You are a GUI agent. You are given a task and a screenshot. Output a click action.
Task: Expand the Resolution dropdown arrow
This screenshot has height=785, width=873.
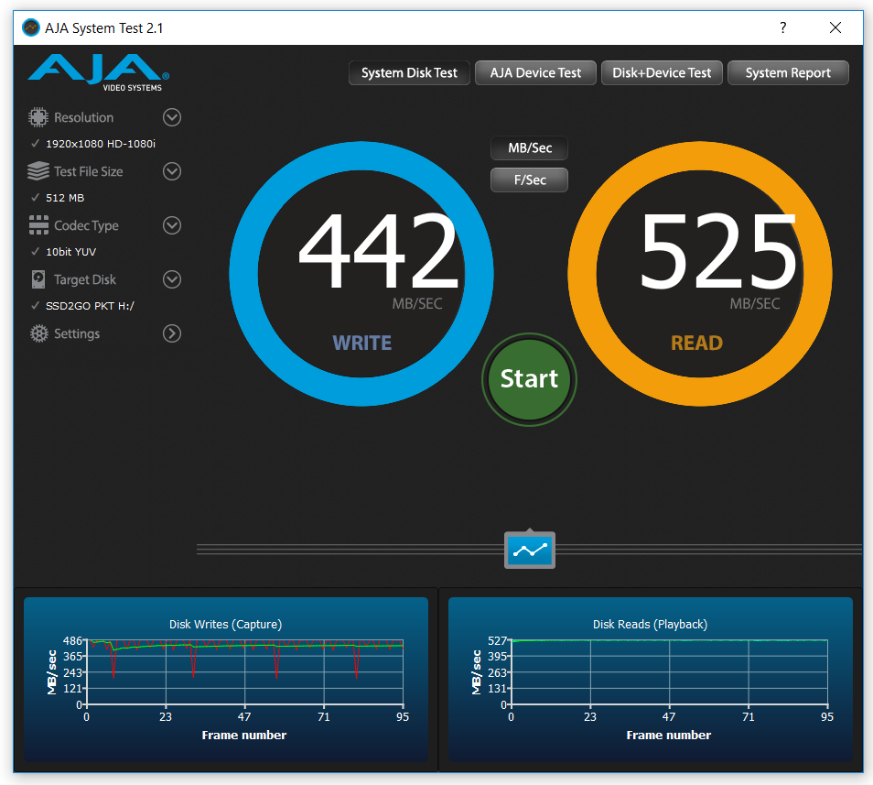[172, 117]
